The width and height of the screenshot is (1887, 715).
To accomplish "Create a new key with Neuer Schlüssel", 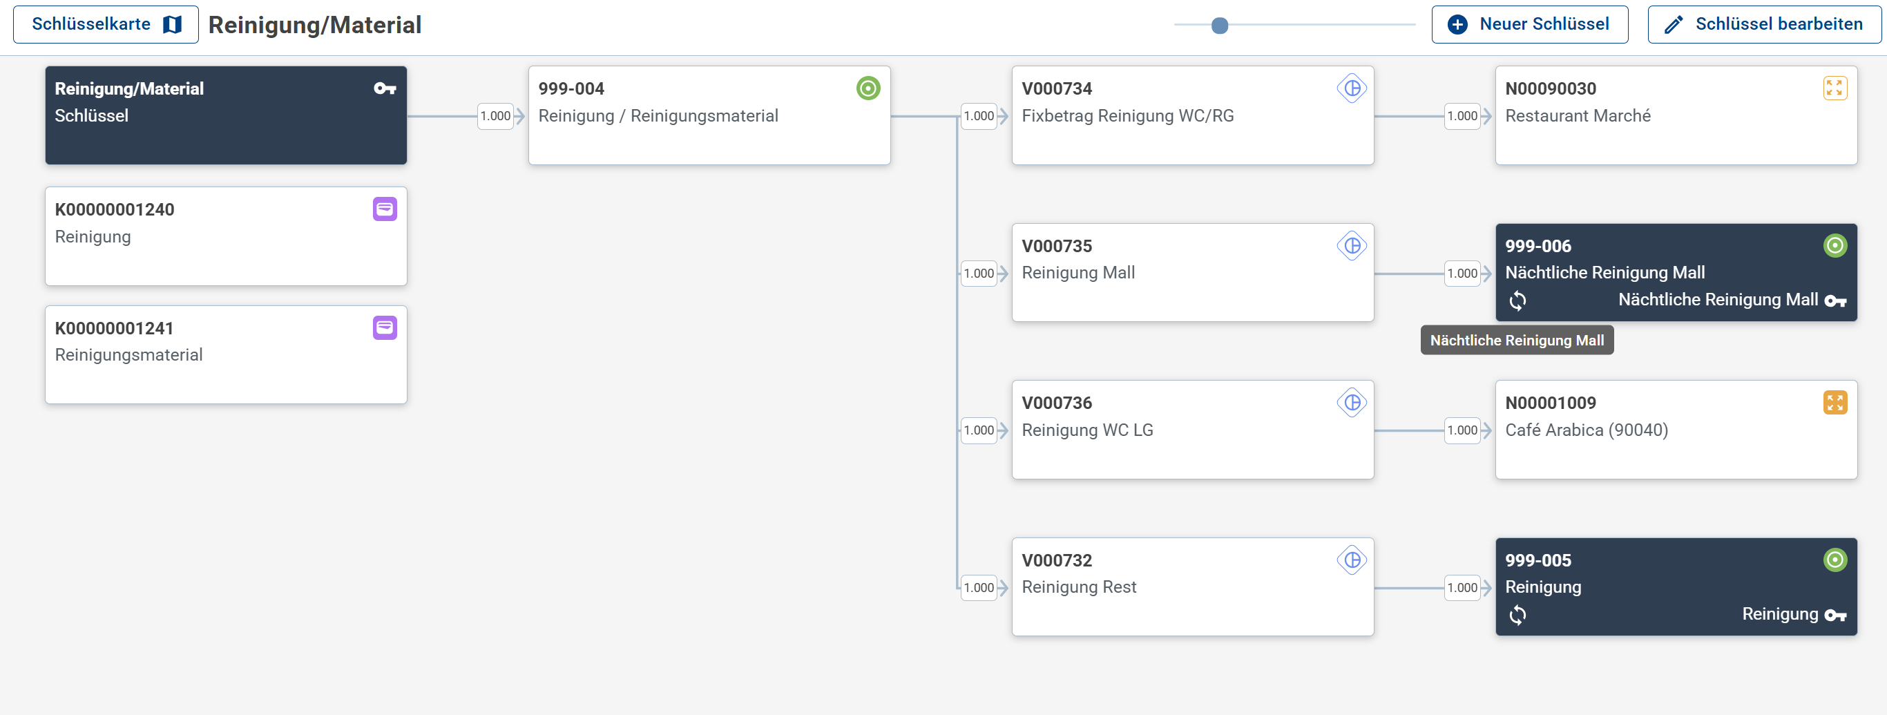I will pyautogui.click(x=1529, y=24).
